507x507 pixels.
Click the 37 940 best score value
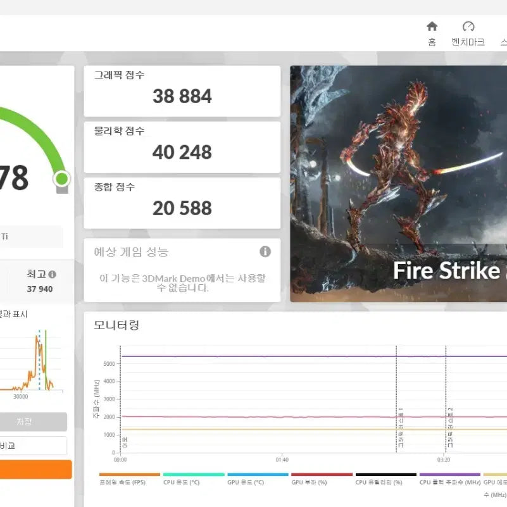[39, 289]
